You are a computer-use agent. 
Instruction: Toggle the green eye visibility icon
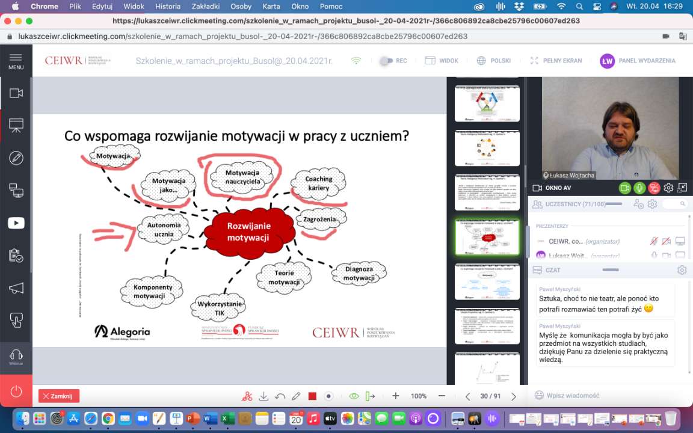click(354, 396)
